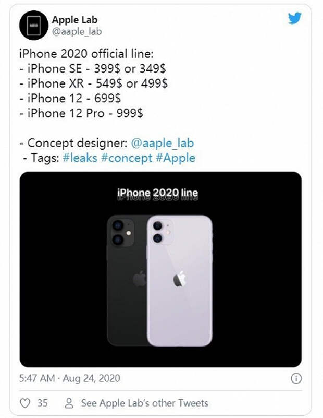Screen dimensions: 323x418
Task: Click the 35 likes count
Action: [42, 403]
